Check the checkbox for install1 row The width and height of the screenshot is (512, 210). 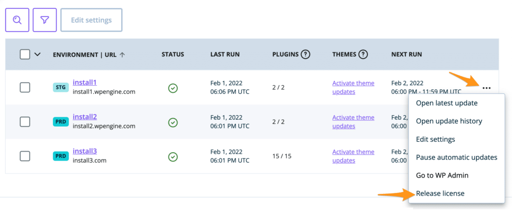tap(25, 88)
